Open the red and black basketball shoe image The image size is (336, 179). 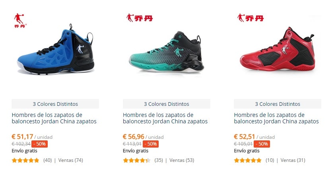[278, 49]
